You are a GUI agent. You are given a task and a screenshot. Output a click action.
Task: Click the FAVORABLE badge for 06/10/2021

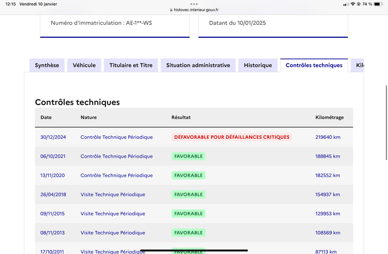pos(188,156)
